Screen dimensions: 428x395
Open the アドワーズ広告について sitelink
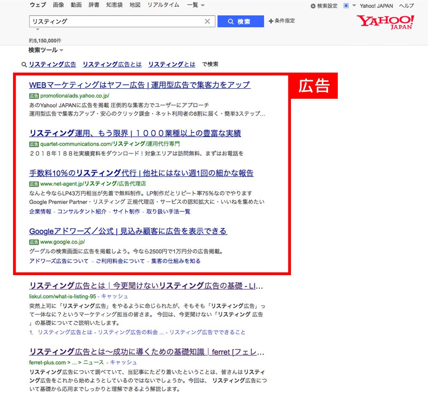(59, 261)
